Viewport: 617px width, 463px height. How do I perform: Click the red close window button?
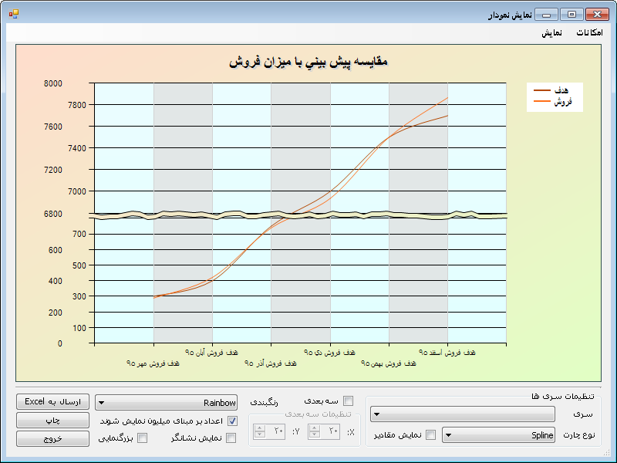596,15
